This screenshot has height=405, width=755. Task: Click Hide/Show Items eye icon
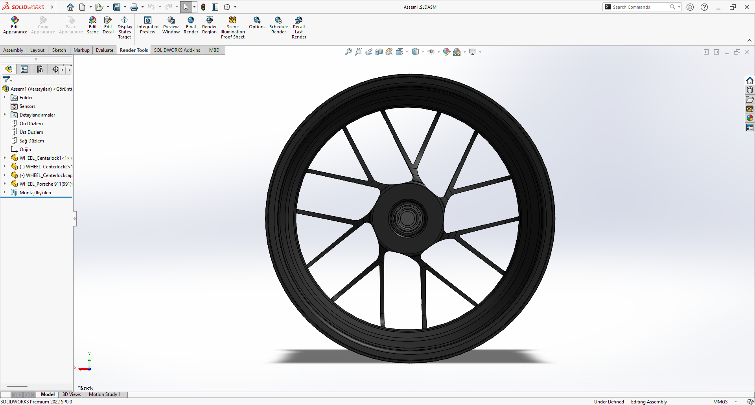click(431, 52)
